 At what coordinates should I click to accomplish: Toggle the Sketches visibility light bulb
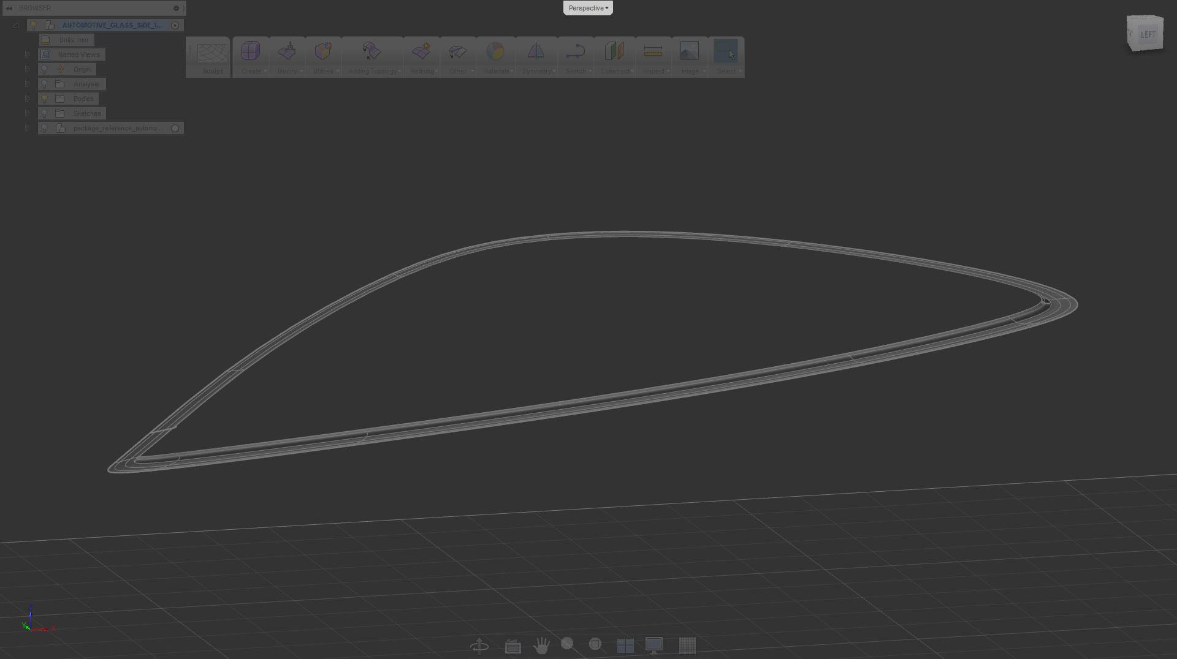(x=44, y=113)
